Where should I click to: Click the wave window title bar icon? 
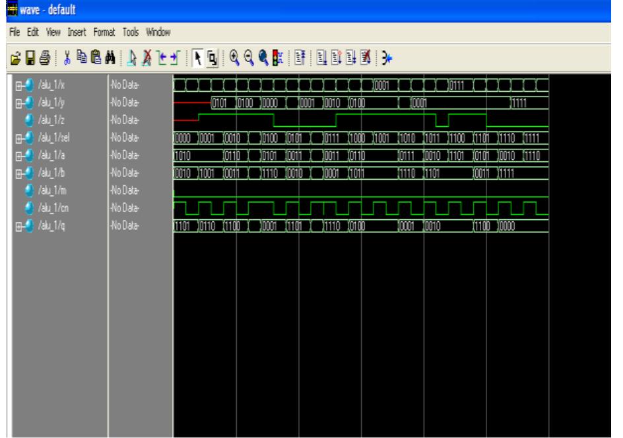13,9
